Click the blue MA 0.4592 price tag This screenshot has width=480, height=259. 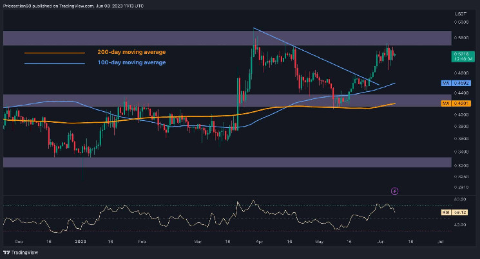tap(456, 83)
